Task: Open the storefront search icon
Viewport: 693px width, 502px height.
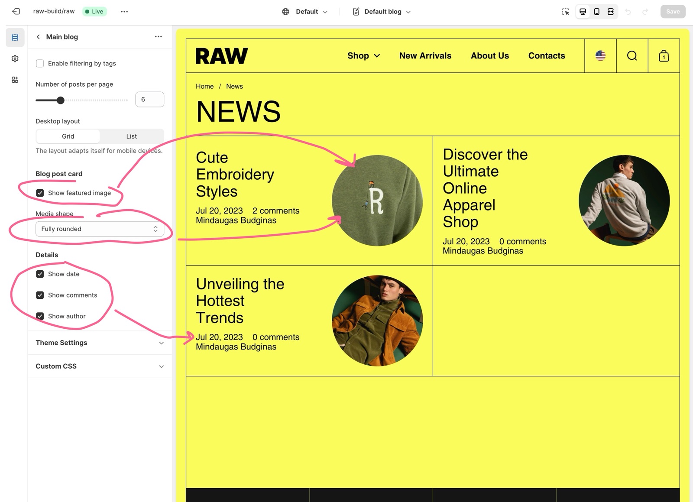Action: tap(632, 56)
